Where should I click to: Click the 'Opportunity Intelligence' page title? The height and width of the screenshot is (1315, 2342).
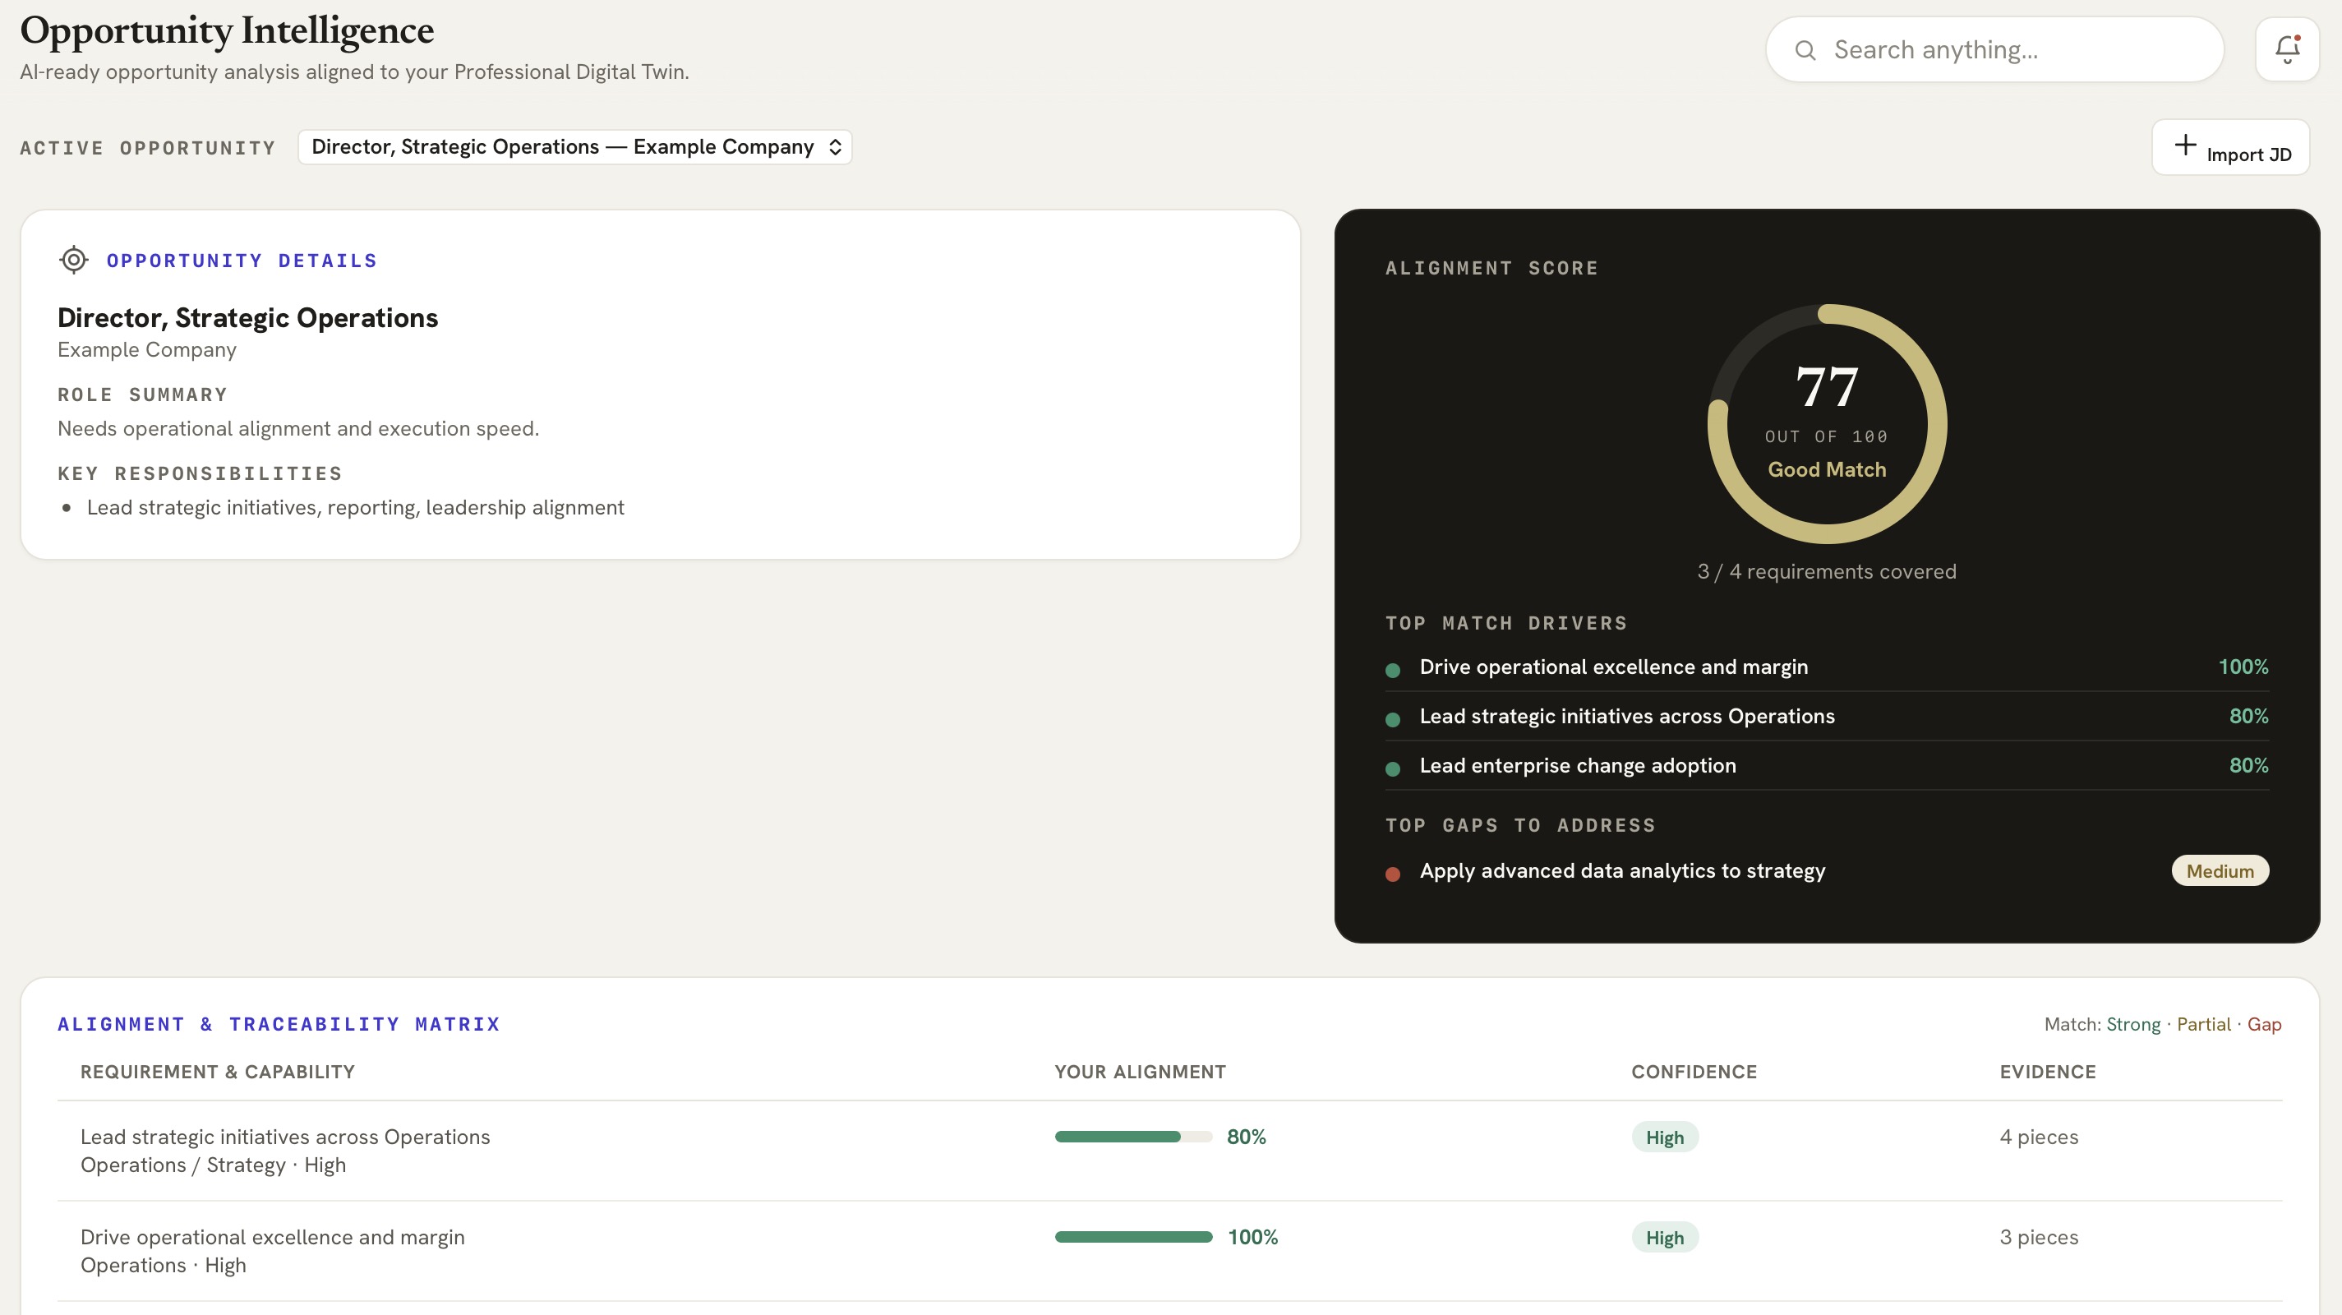pos(226,30)
